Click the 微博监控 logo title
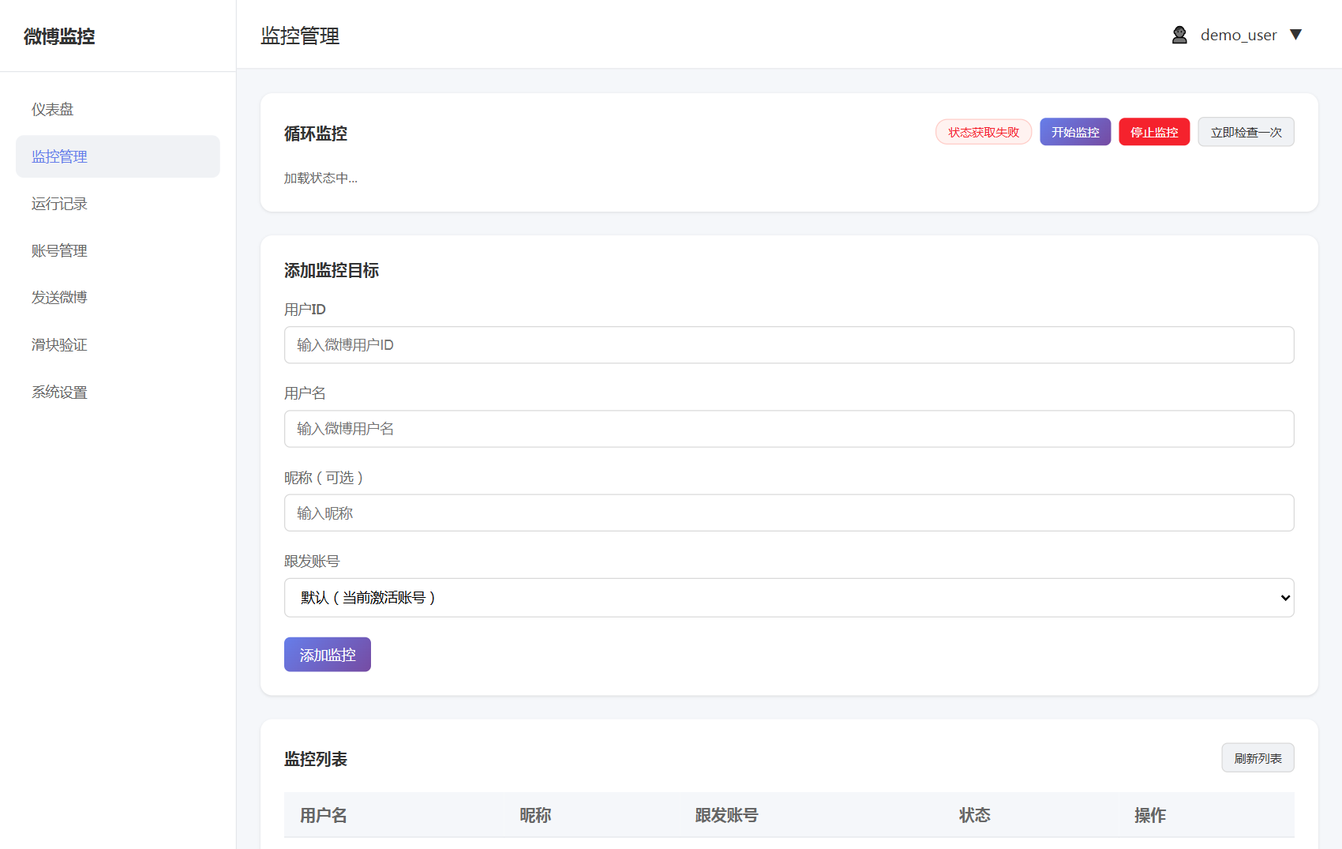Viewport: 1342px width, 849px height. point(59,36)
